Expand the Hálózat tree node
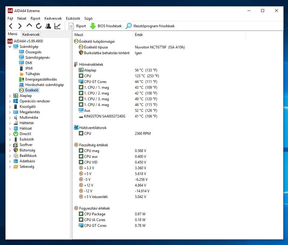Viewport: 288px width, 245px height. 10,129
